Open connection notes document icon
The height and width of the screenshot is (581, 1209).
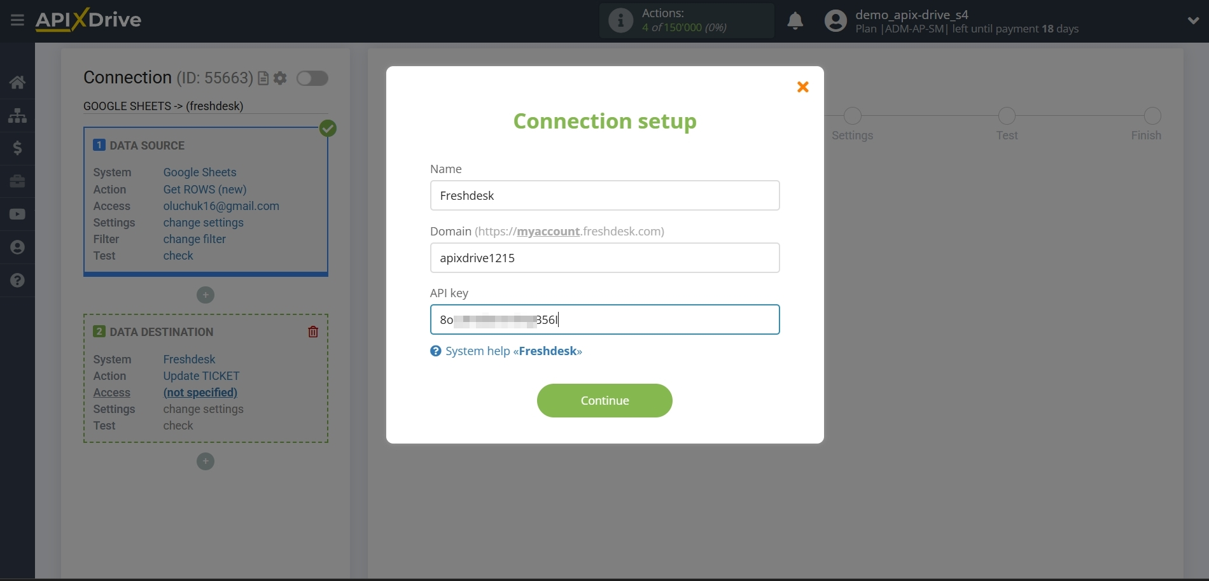point(263,78)
